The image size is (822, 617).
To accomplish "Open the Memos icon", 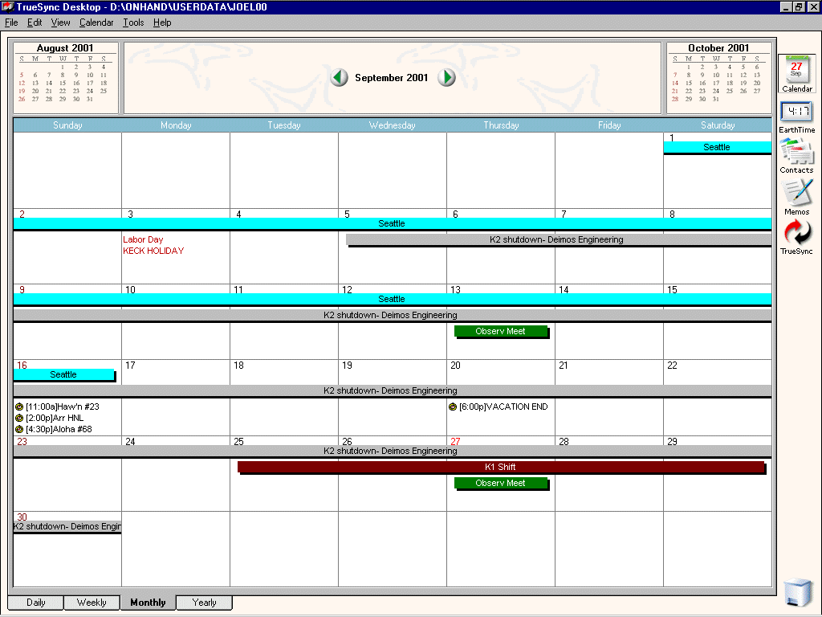I will [x=796, y=194].
